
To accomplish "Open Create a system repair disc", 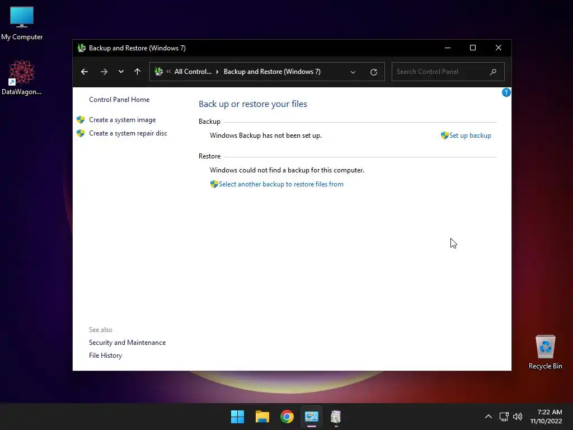I will 128,133.
